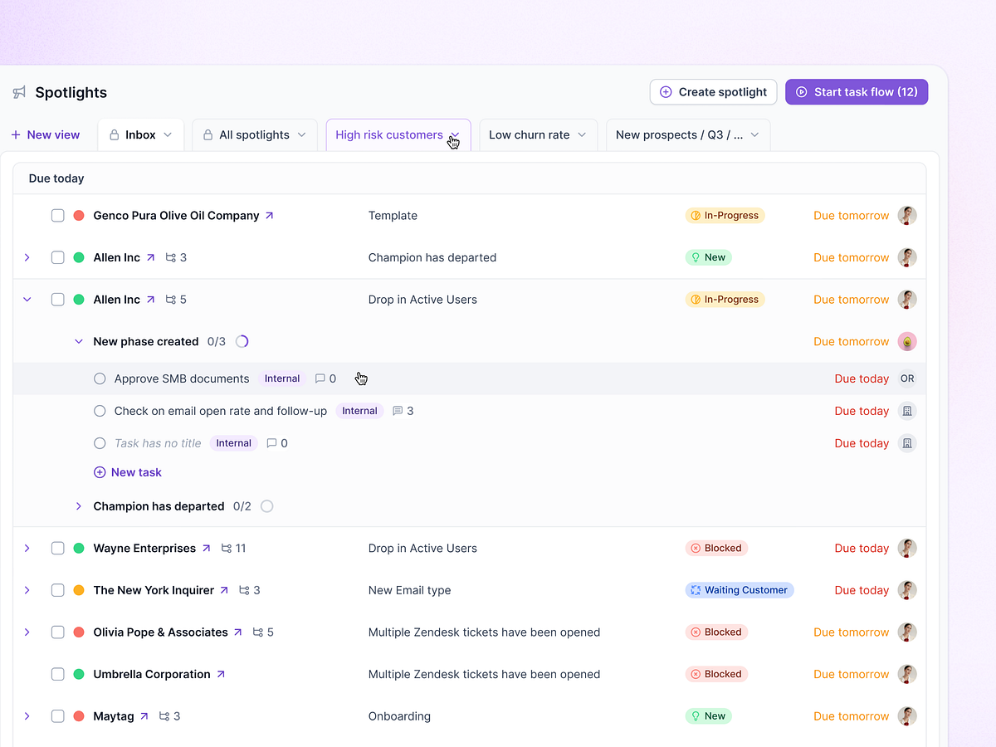Click the Create spotlight button

tap(712, 92)
